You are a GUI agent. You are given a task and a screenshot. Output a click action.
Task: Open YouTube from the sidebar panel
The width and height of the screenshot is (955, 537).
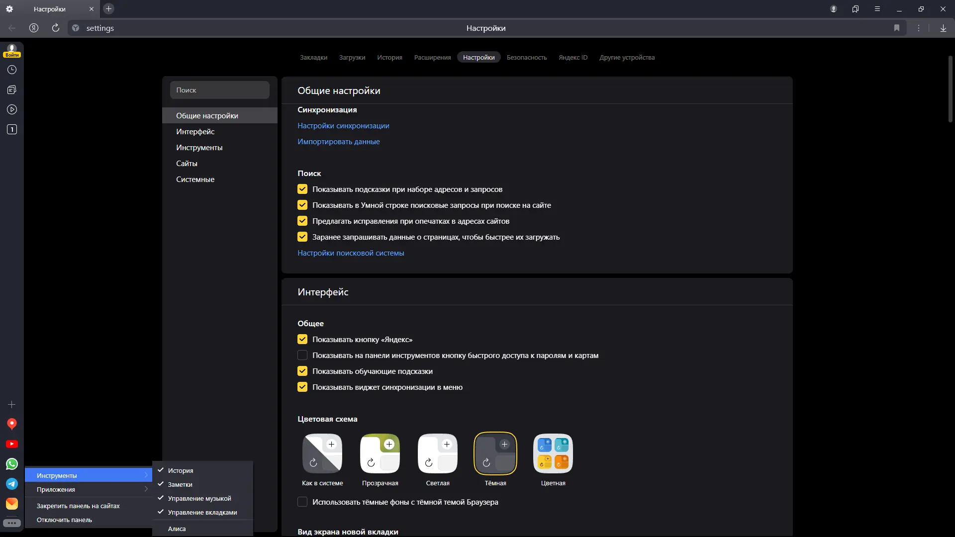(x=12, y=444)
